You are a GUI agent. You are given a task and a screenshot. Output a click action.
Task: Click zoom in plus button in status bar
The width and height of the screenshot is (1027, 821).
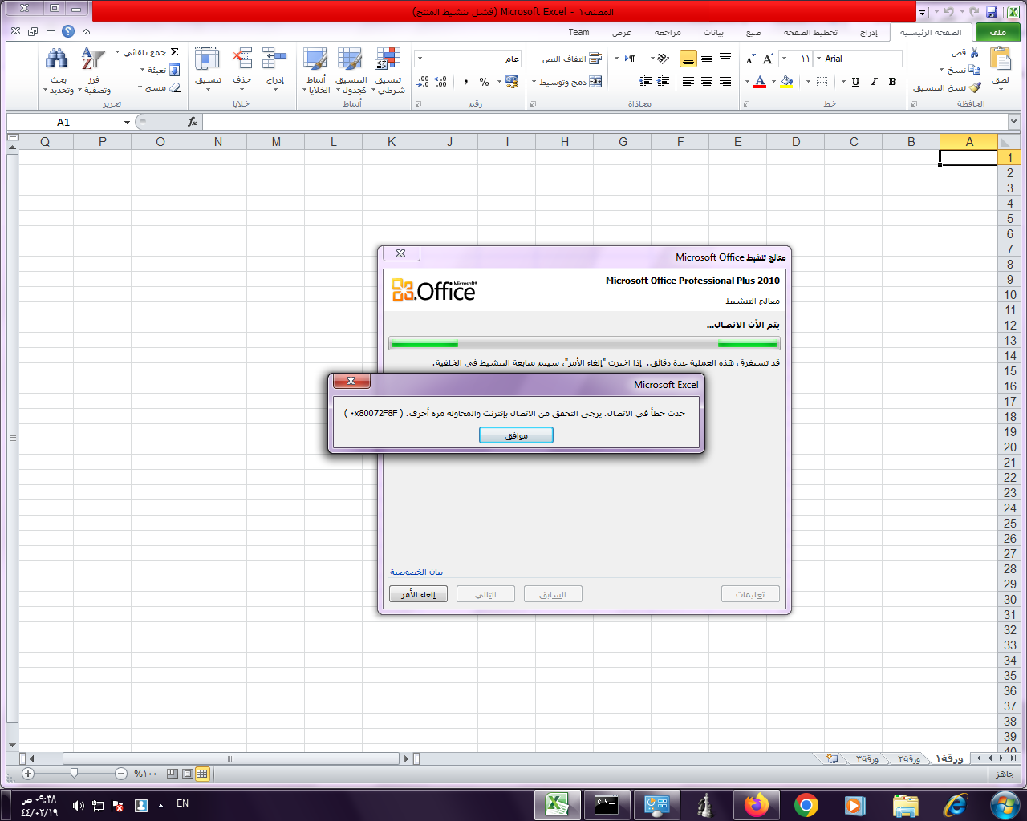28,774
